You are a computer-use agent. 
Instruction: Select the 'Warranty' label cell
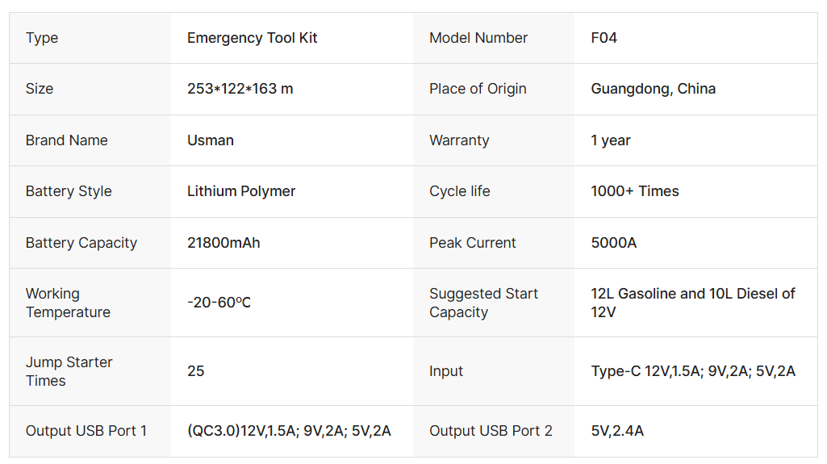point(459,140)
